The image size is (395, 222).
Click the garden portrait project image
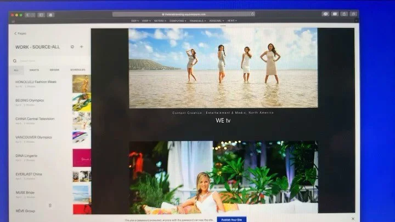(x=223, y=177)
